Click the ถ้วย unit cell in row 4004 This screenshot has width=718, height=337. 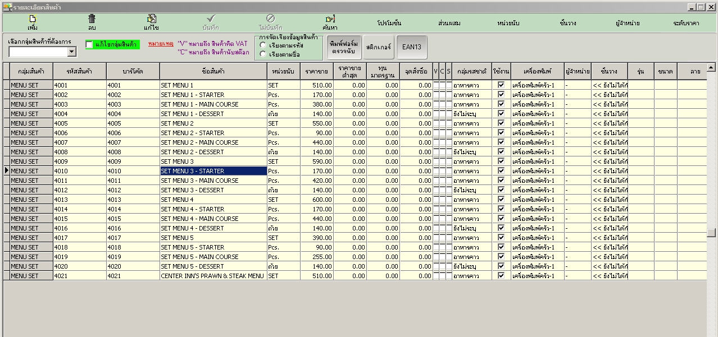click(x=284, y=114)
